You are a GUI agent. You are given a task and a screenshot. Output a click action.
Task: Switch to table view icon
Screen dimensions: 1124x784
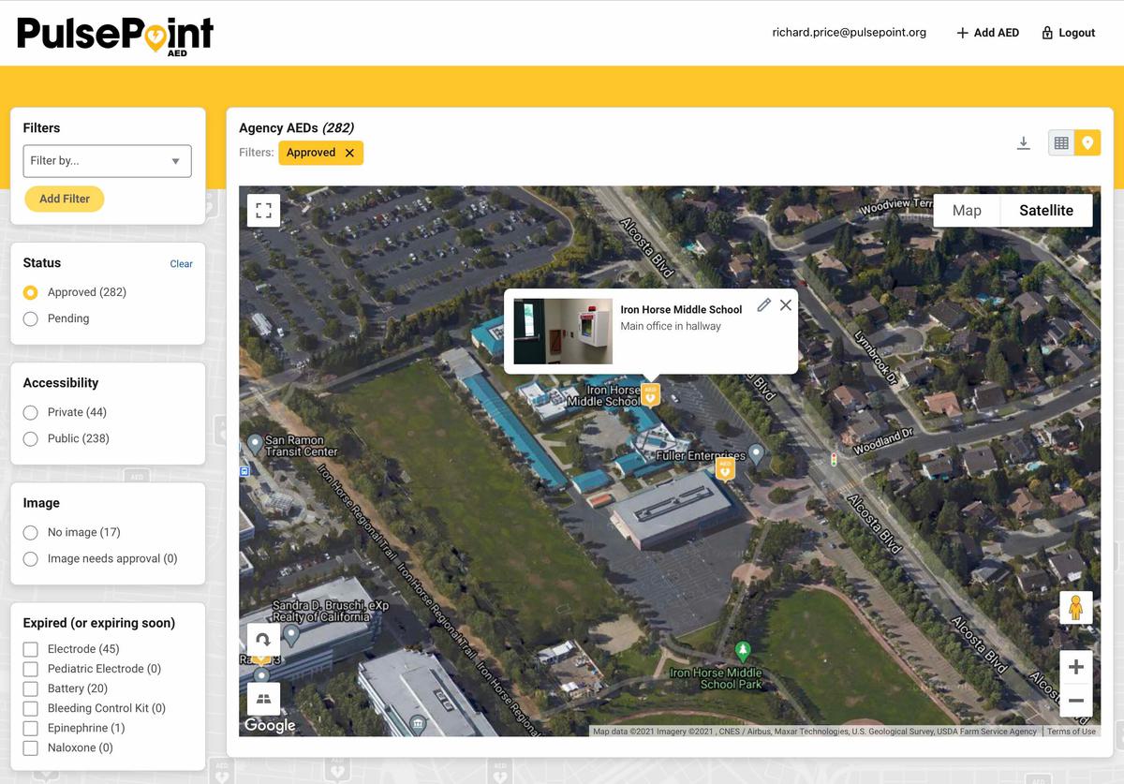[1061, 143]
